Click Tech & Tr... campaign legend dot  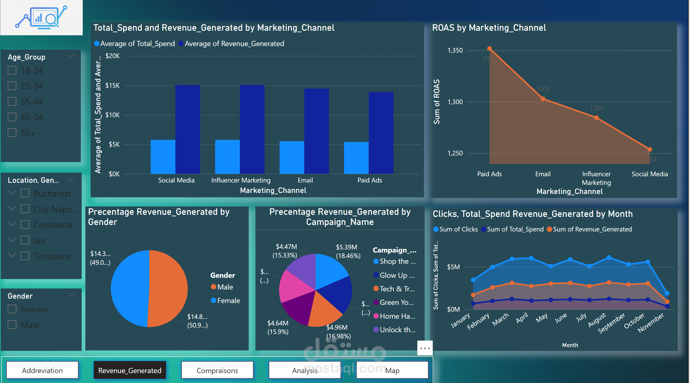tap(376, 288)
